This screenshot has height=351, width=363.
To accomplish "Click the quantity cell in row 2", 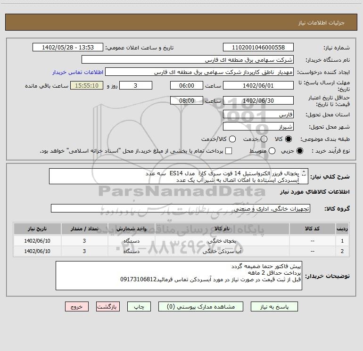I will pyautogui.click(x=84, y=251).
